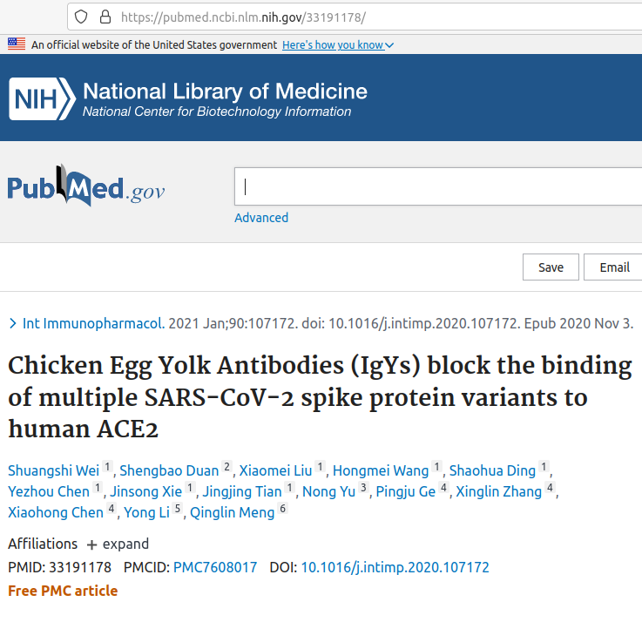Click the shield tracking protection icon

81,17
